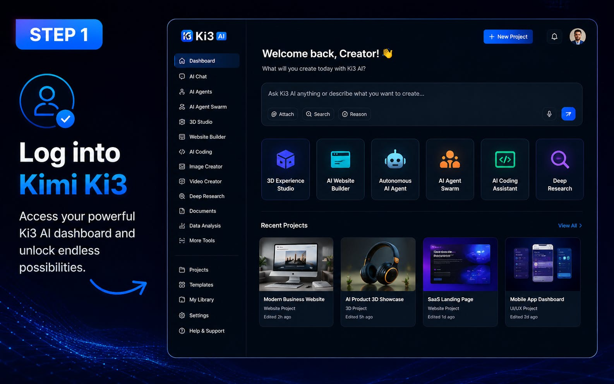Viewport: 614px width, 384px height.
Task: Click the Documents file icon in sidebar
Action: [x=182, y=211]
